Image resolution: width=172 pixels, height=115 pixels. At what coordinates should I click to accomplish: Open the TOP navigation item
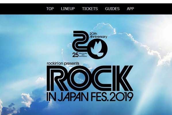50,9
